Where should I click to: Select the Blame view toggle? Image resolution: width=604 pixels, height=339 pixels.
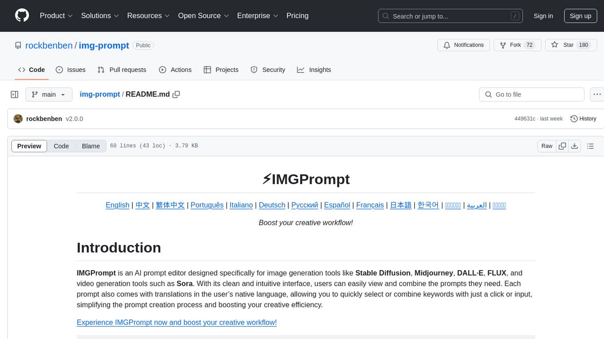[x=91, y=146]
